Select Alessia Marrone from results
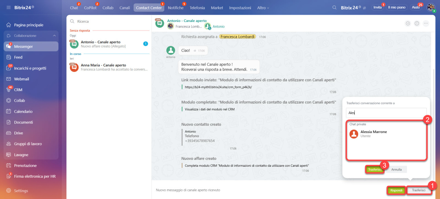440x199 pixels. [x=386, y=134]
